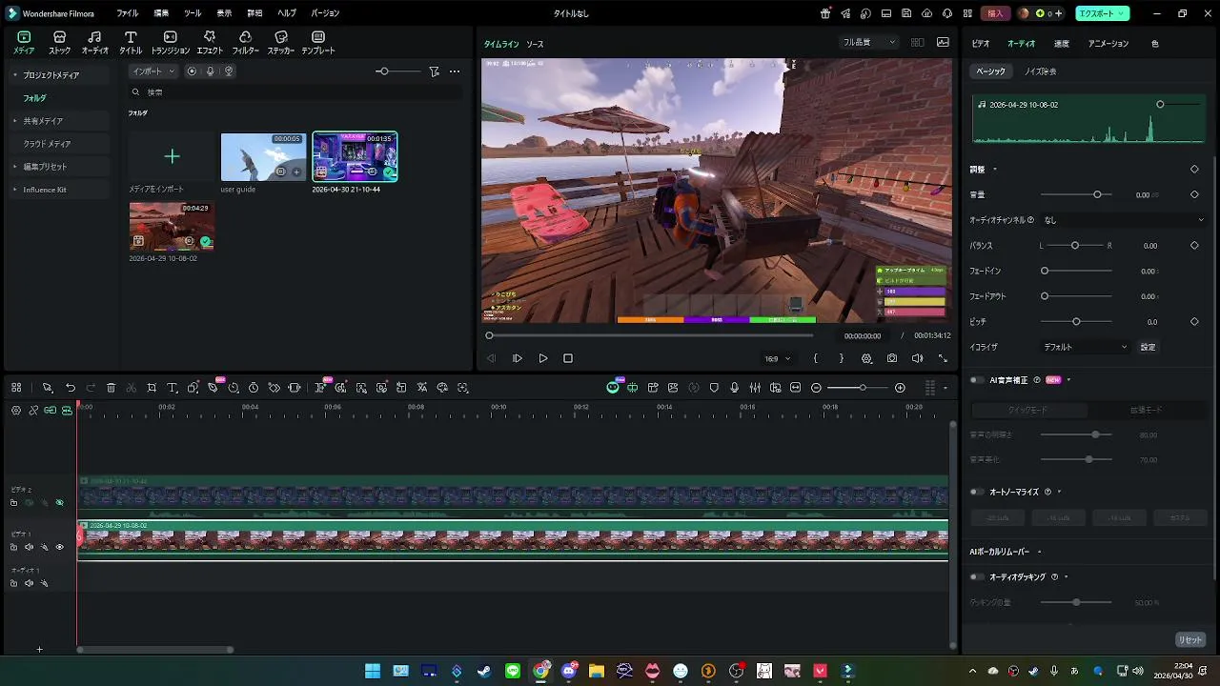The width and height of the screenshot is (1220, 686).
Task: Click the stop button under the preview
Action: pos(568,358)
